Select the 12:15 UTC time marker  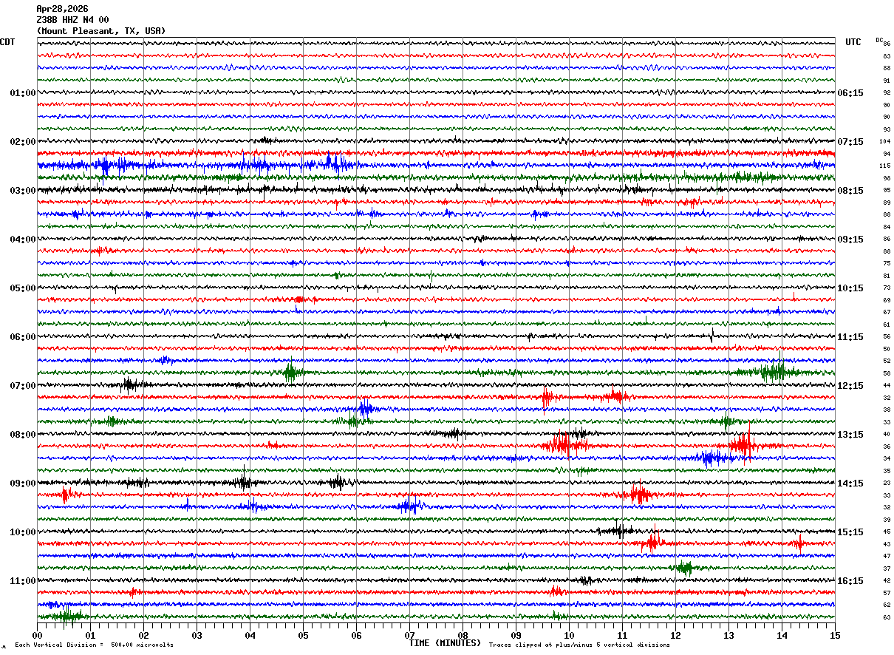pyautogui.click(x=850, y=386)
